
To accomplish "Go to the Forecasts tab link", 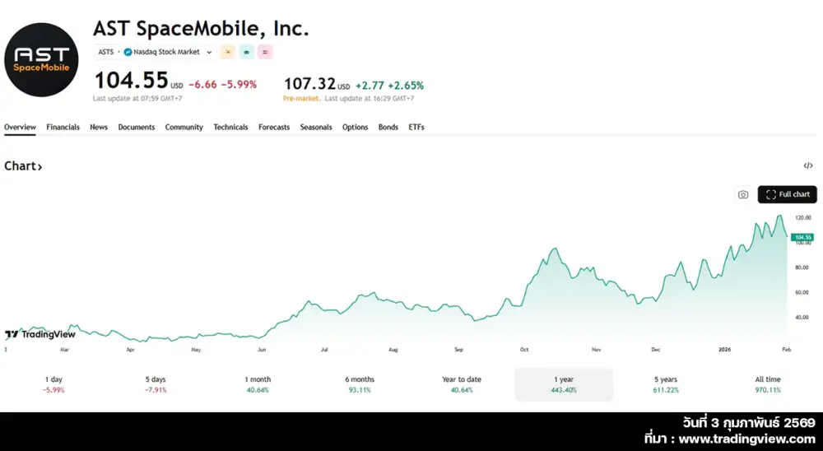I will [x=274, y=128].
